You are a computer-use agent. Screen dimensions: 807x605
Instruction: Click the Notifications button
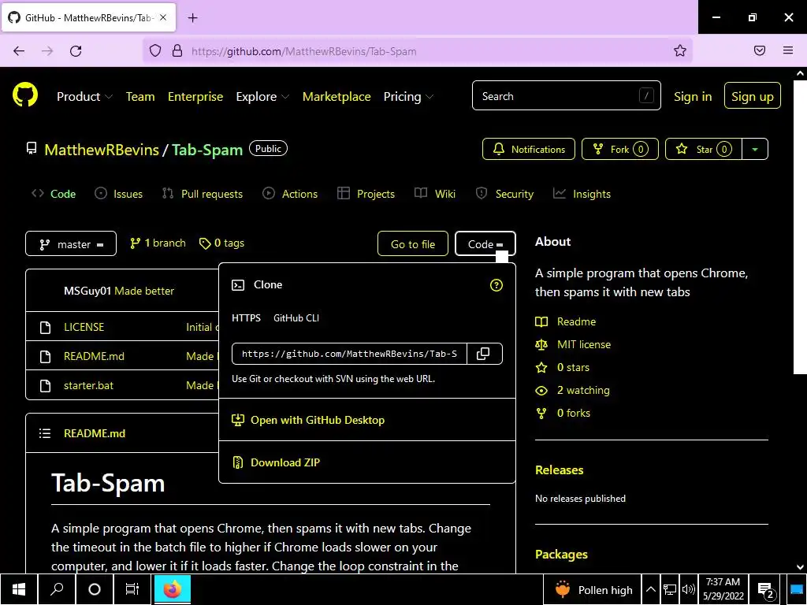point(529,149)
